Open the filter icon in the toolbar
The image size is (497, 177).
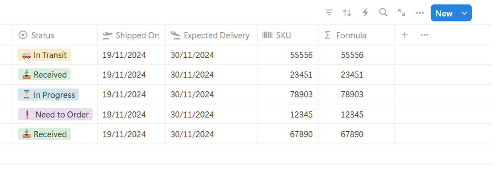click(329, 13)
